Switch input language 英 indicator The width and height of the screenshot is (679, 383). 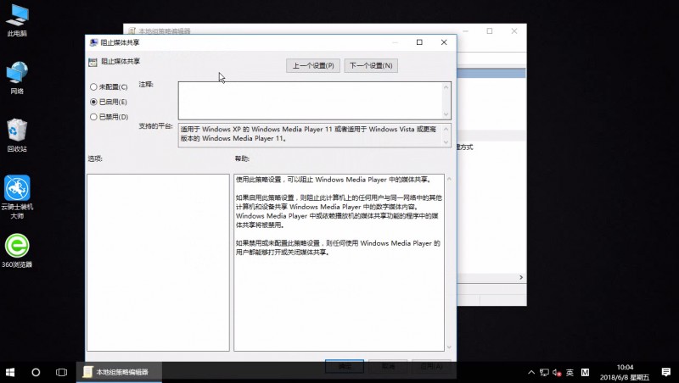click(x=570, y=372)
